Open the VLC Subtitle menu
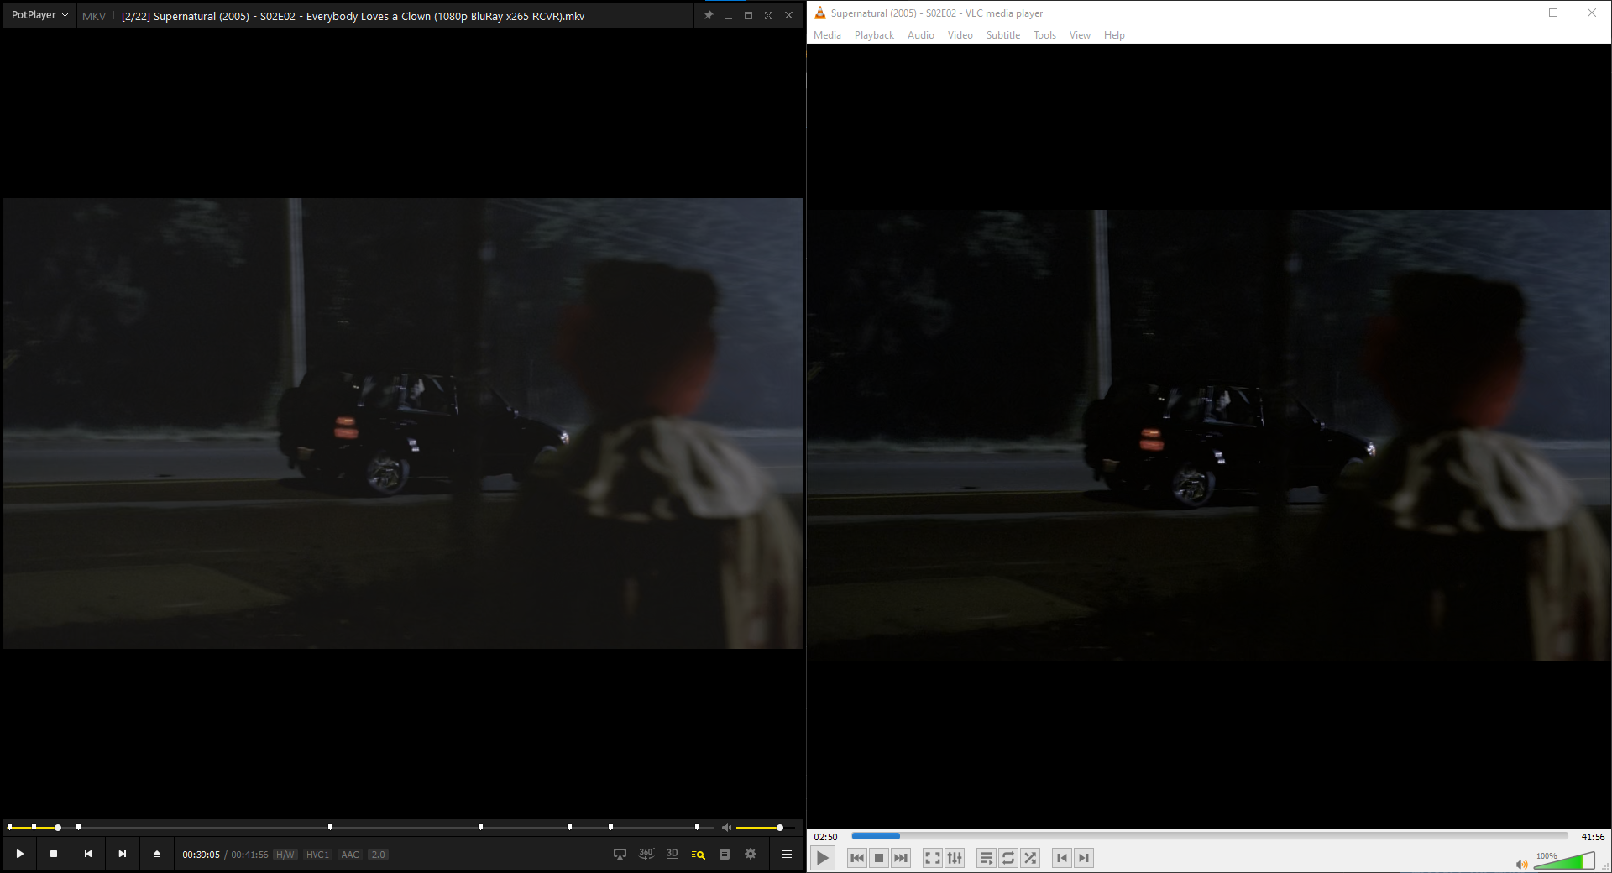This screenshot has width=1612, height=873. pyautogui.click(x=1003, y=35)
